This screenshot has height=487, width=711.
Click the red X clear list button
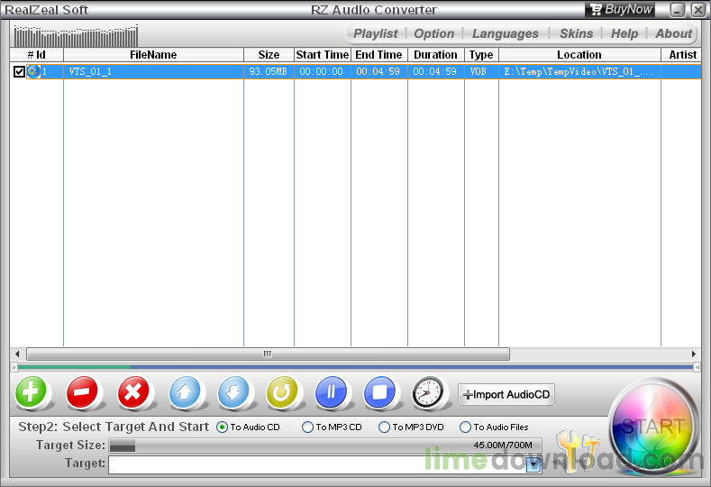[135, 393]
